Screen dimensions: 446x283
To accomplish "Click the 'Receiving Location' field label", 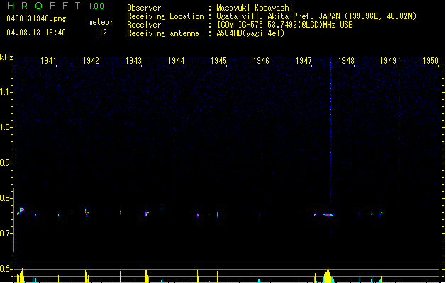I will 165,16.
